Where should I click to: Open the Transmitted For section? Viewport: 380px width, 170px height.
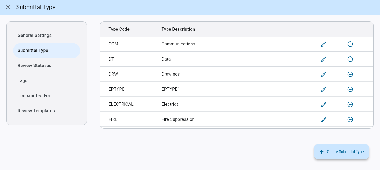34,95
